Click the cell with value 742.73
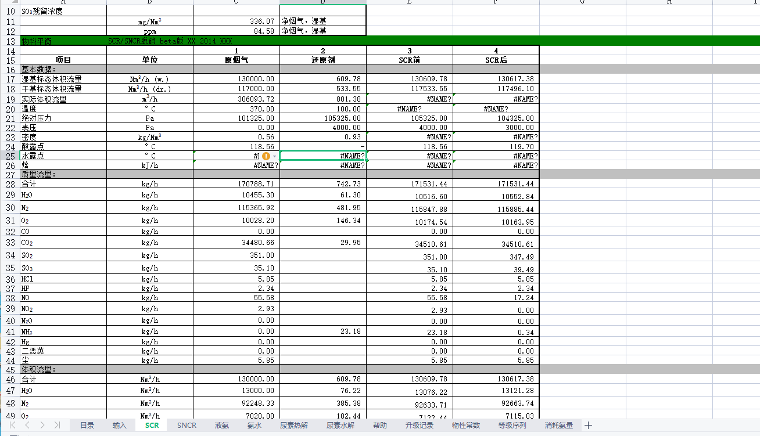The height and width of the screenshot is (436, 760). [x=323, y=184]
